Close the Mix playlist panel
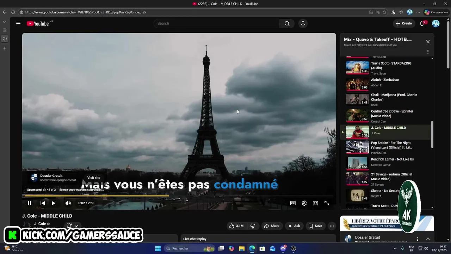 pos(428,42)
